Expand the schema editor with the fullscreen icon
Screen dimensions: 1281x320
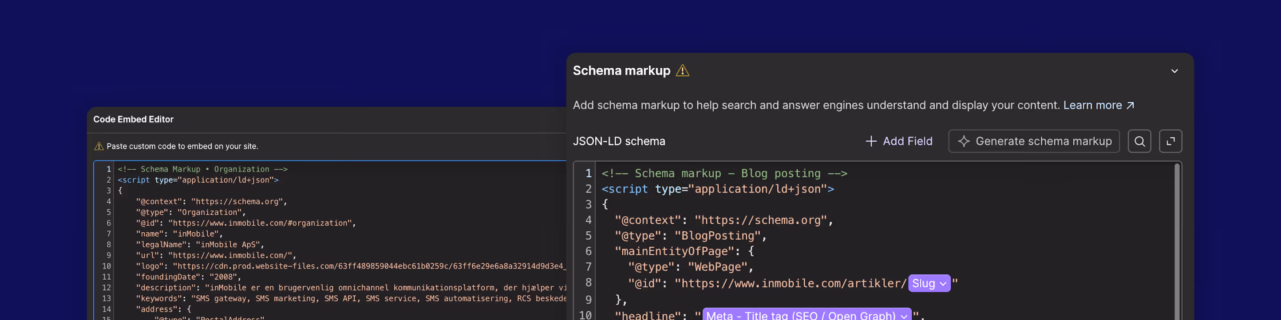1170,141
